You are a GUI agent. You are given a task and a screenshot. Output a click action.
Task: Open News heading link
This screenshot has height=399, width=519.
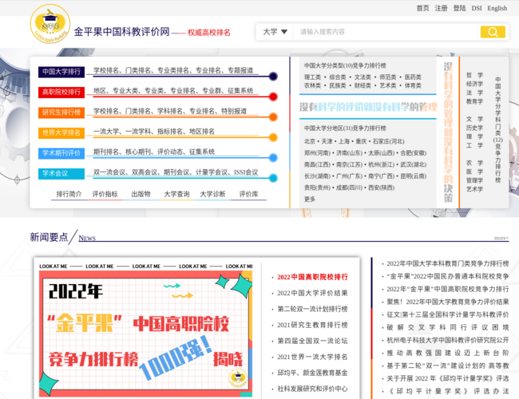[x=87, y=239]
